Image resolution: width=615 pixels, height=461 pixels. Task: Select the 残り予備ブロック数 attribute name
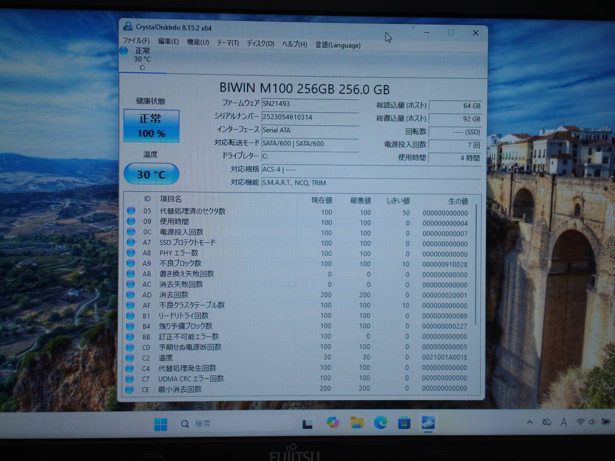[186, 326]
